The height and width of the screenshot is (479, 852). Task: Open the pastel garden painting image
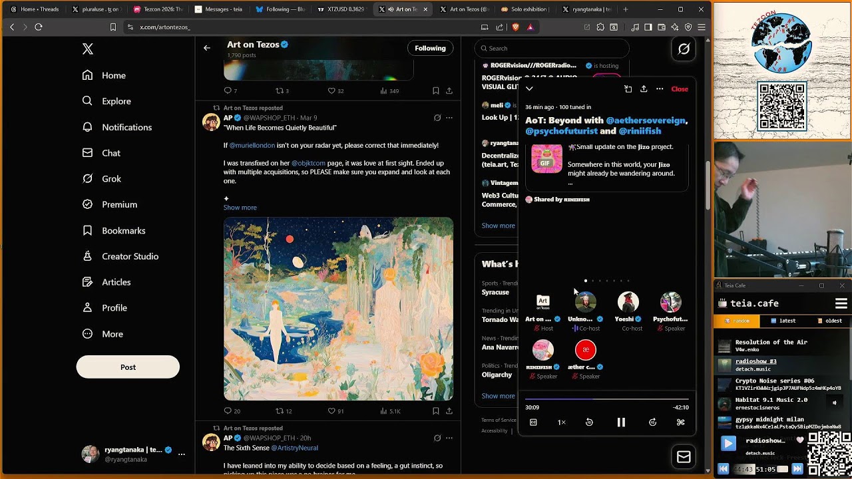point(338,309)
